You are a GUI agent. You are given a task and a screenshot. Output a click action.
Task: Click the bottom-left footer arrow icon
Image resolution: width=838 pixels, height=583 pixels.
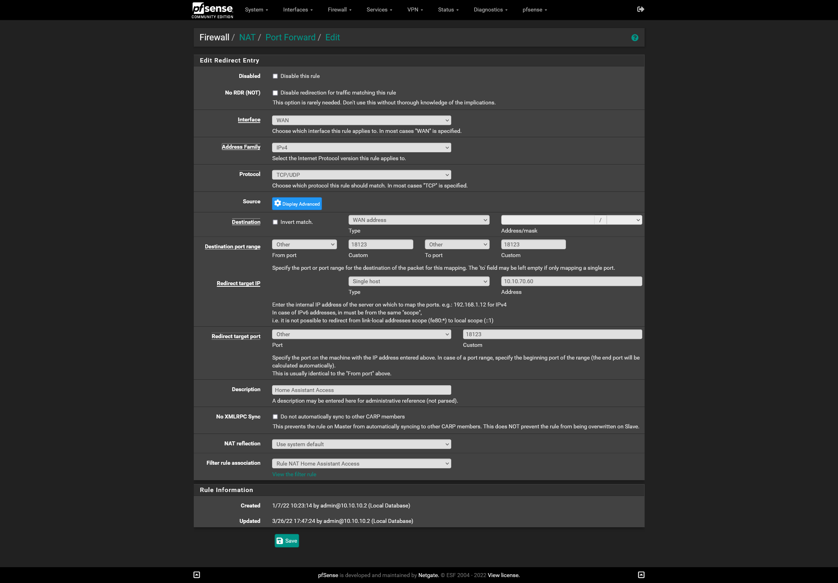pyautogui.click(x=197, y=575)
